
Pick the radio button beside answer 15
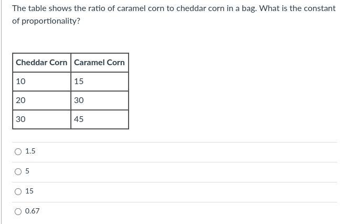click(18, 191)
